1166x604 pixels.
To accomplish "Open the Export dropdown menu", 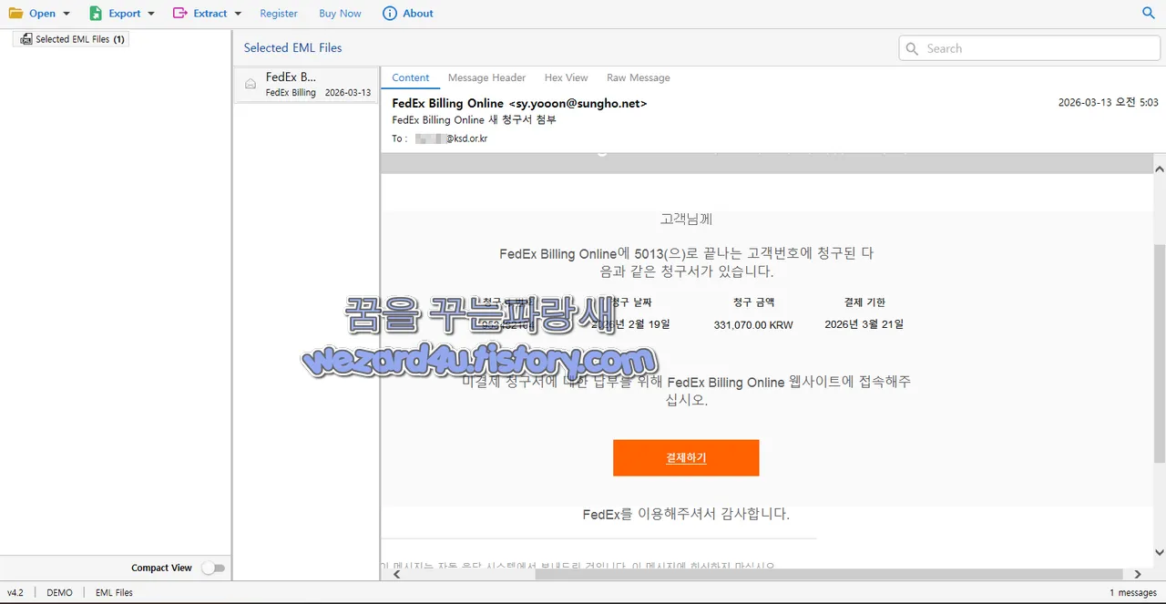I will point(149,14).
